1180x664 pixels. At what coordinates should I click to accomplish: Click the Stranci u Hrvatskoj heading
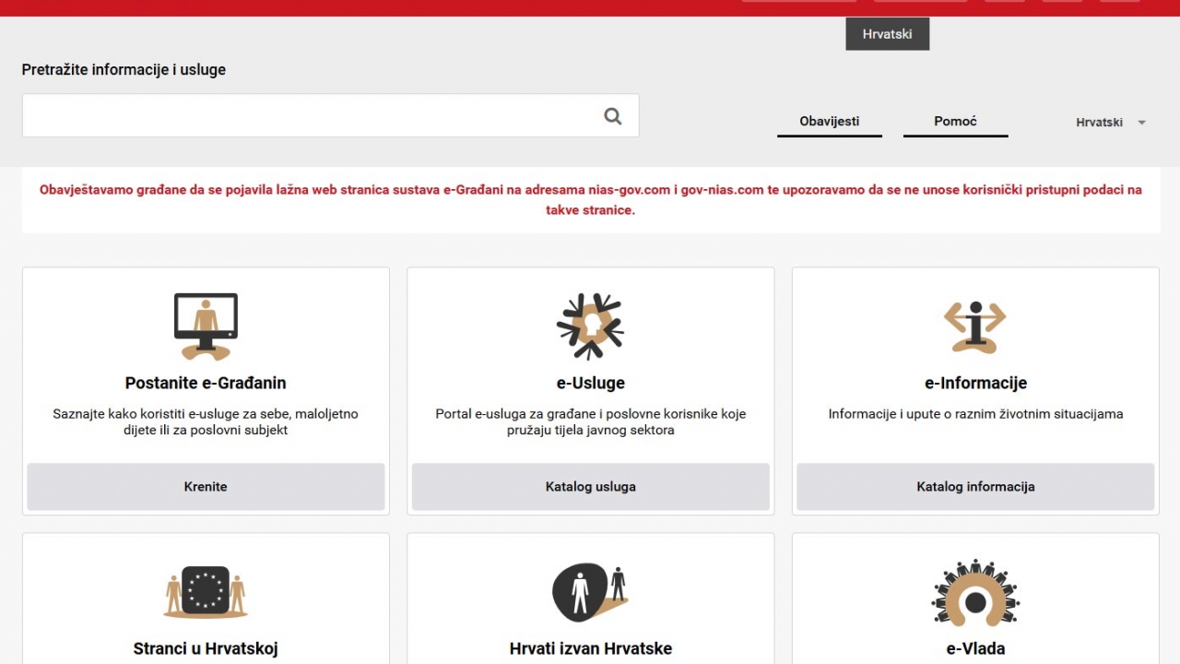point(206,648)
